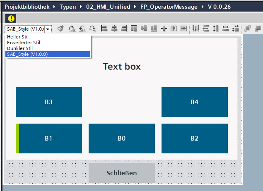Apply same width icon

(225, 29)
